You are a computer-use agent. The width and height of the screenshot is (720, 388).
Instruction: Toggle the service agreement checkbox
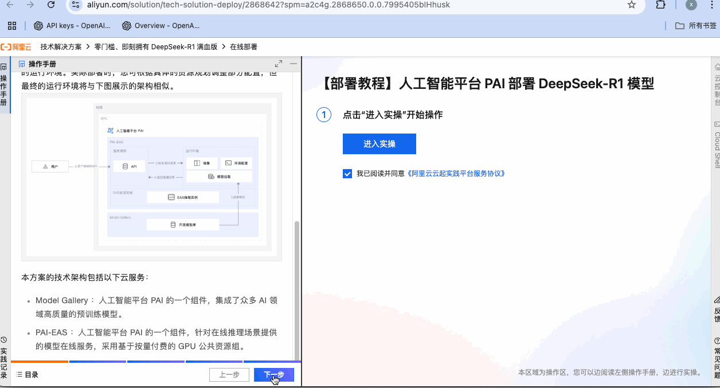347,174
